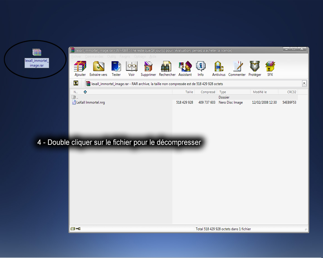
Task: Open the Commandes menu
Action: 94,56
